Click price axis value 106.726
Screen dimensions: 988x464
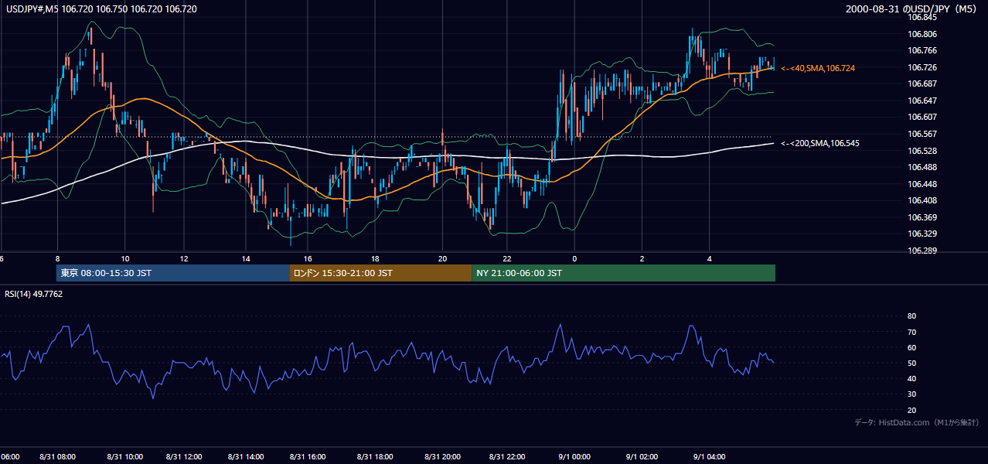(x=922, y=67)
